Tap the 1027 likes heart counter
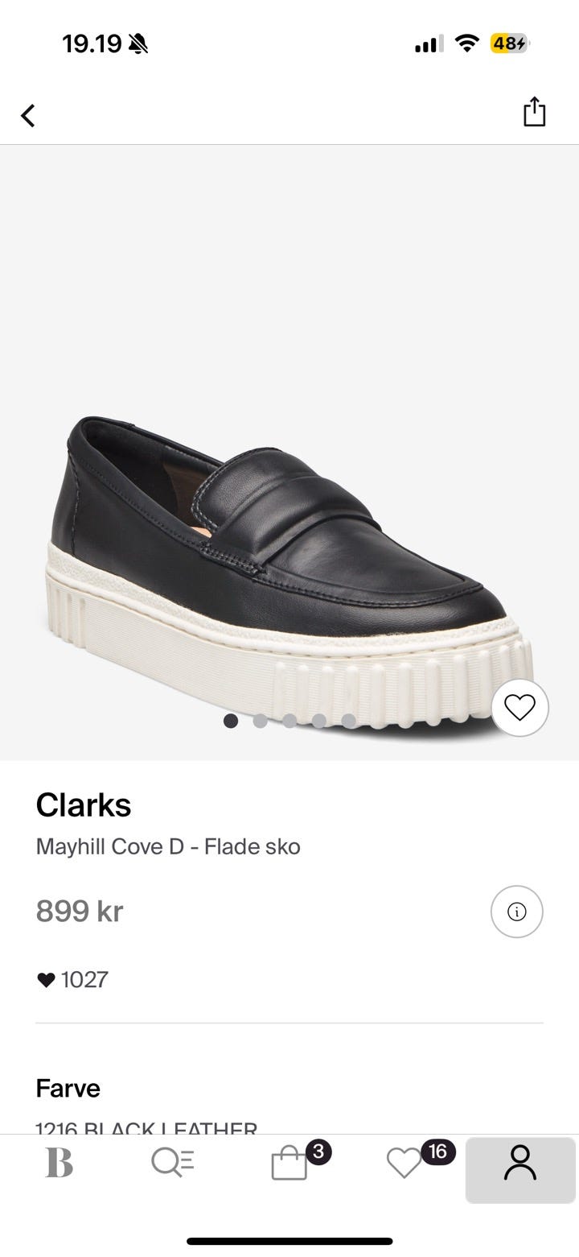The height and width of the screenshot is (1257, 579). click(x=72, y=979)
